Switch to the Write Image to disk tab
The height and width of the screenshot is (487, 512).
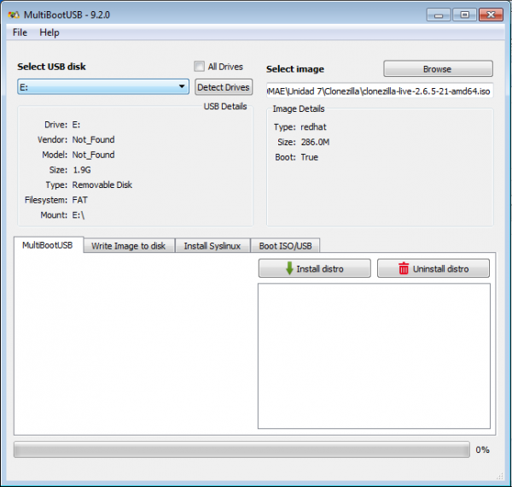tap(129, 246)
